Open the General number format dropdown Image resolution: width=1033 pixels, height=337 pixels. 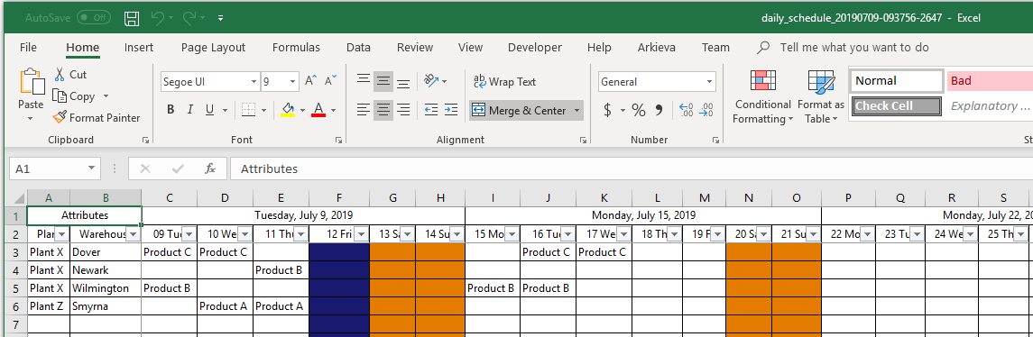click(709, 82)
